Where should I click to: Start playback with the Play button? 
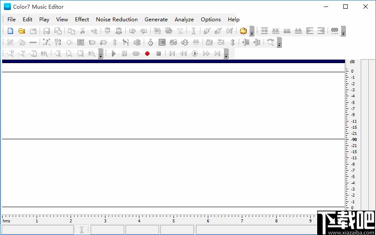pos(114,54)
